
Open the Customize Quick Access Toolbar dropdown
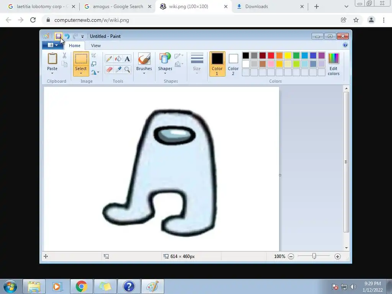tap(82, 37)
